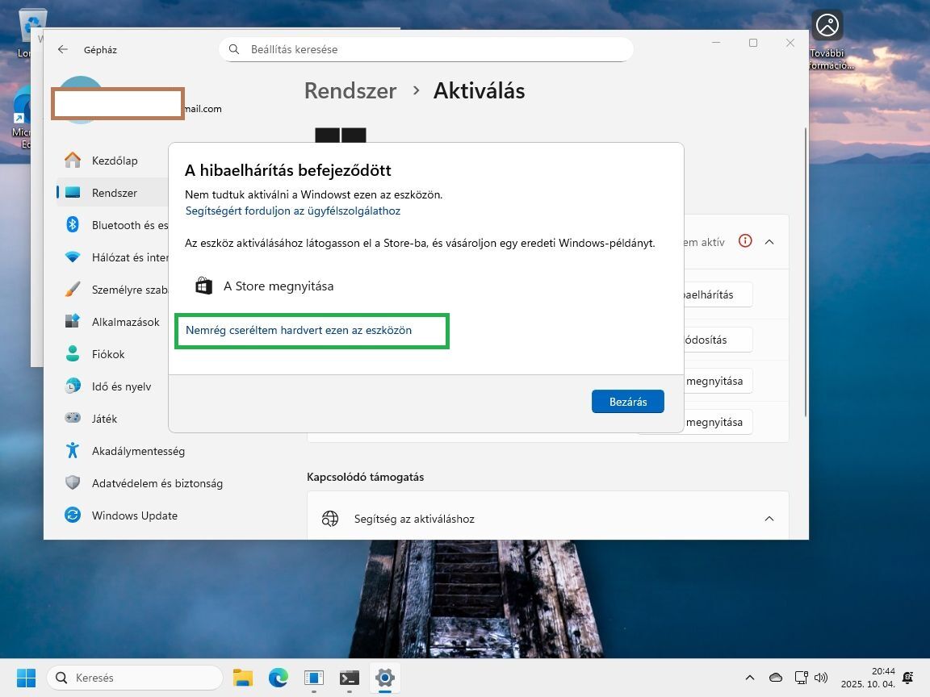Show hidden system tray icons
The height and width of the screenshot is (697, 930).
click(x=750, y=678)
